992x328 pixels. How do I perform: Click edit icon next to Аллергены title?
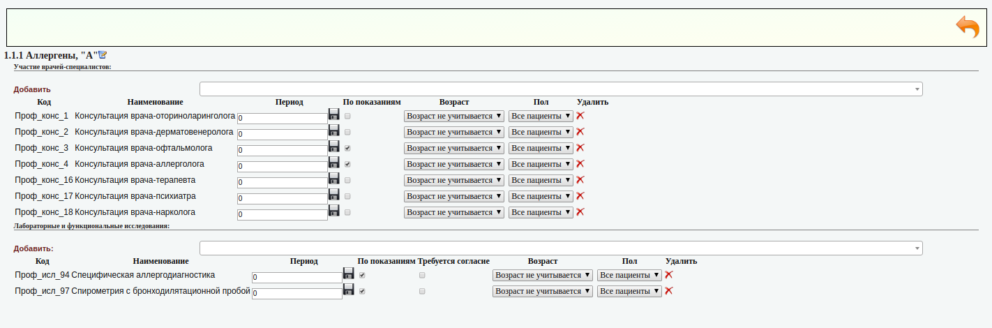tap(103, 54)
